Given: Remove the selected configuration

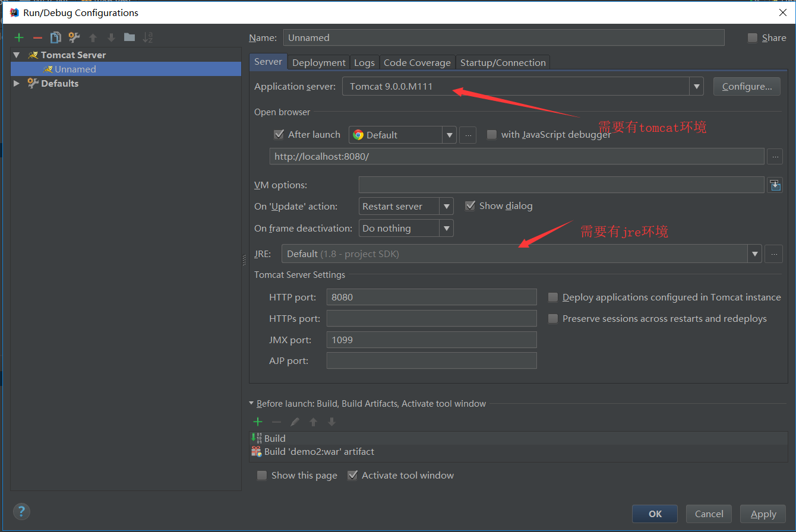Looking at the screenshot, I should tap(37, 37).
